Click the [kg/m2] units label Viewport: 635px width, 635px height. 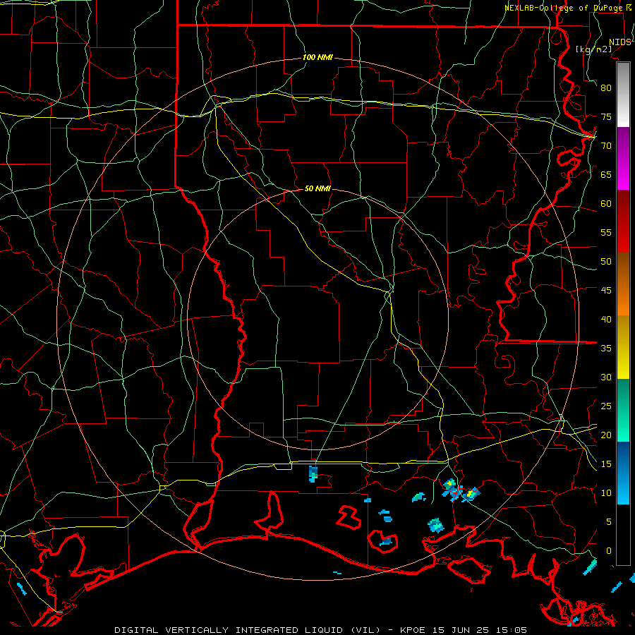[x=593, y=49]
